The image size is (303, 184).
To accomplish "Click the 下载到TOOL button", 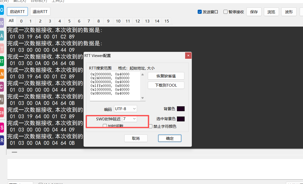I will (166, 85).
